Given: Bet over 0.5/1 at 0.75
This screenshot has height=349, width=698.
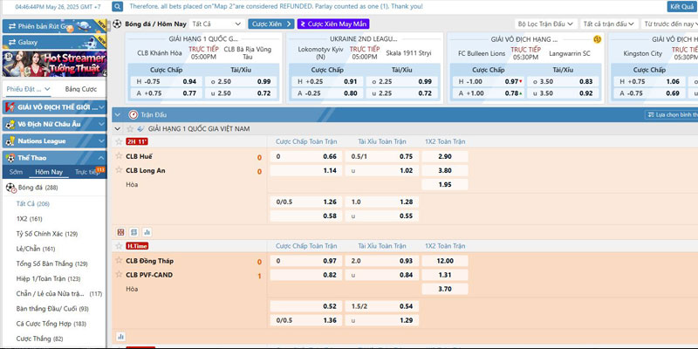Looking at the screenshot, I should tap(381, 157).
